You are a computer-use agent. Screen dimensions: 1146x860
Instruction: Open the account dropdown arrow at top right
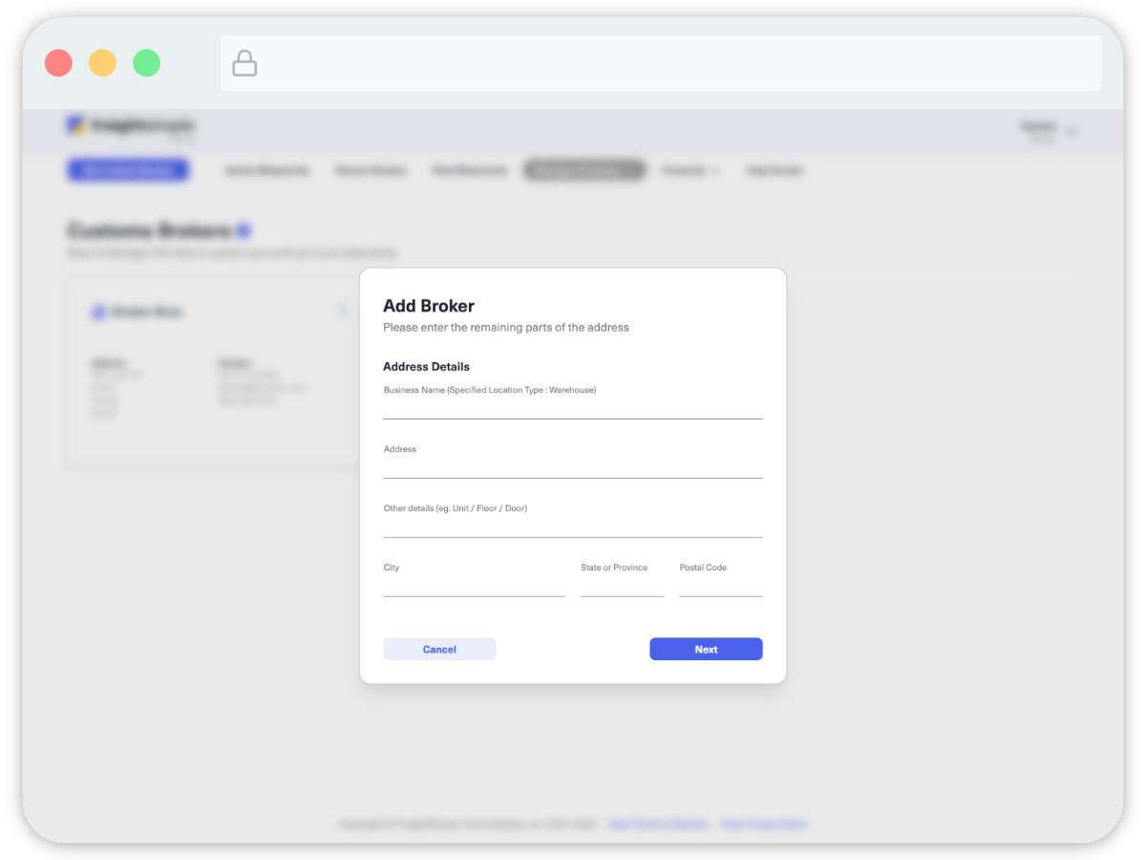tap(1072, 131)
